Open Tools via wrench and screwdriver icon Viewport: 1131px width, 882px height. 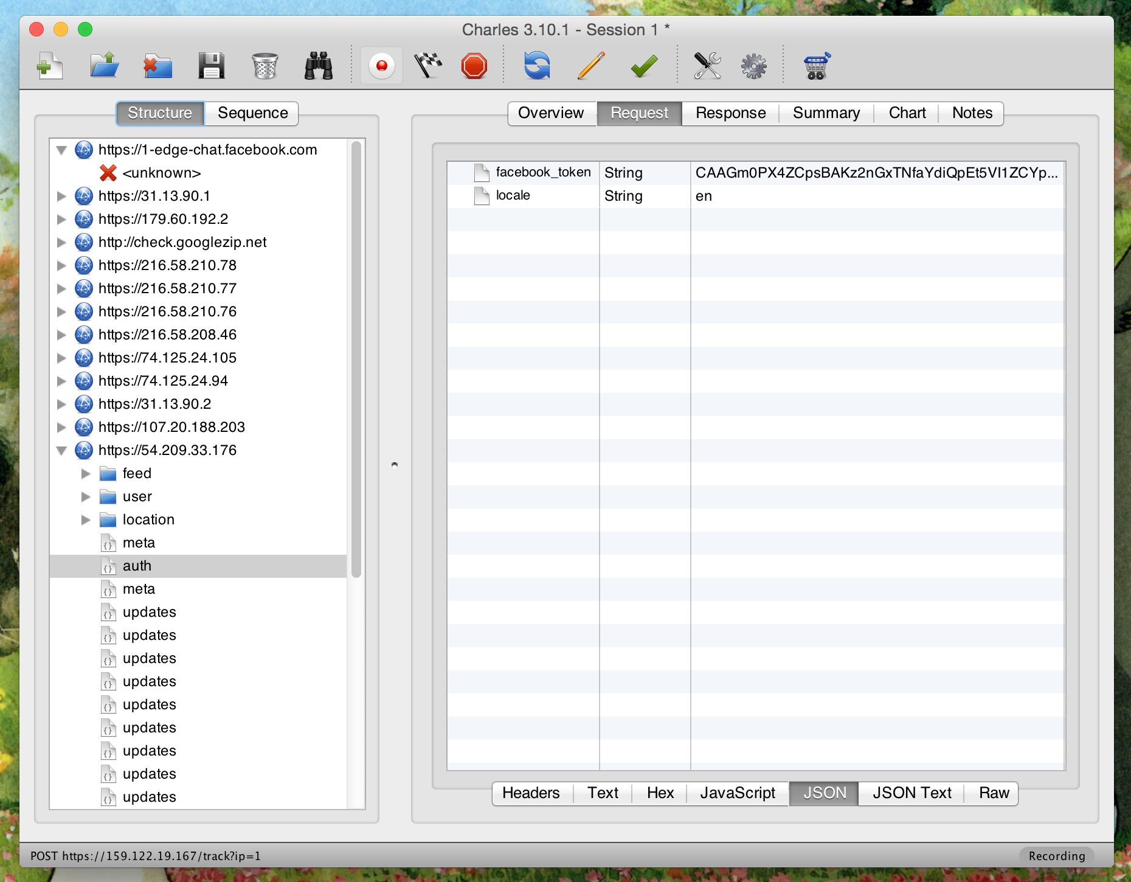click(707, 66)
